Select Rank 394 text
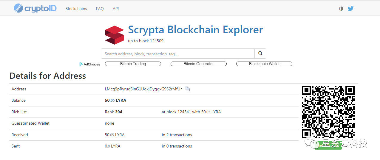The image size is (380, 160). tap(114, 112)
